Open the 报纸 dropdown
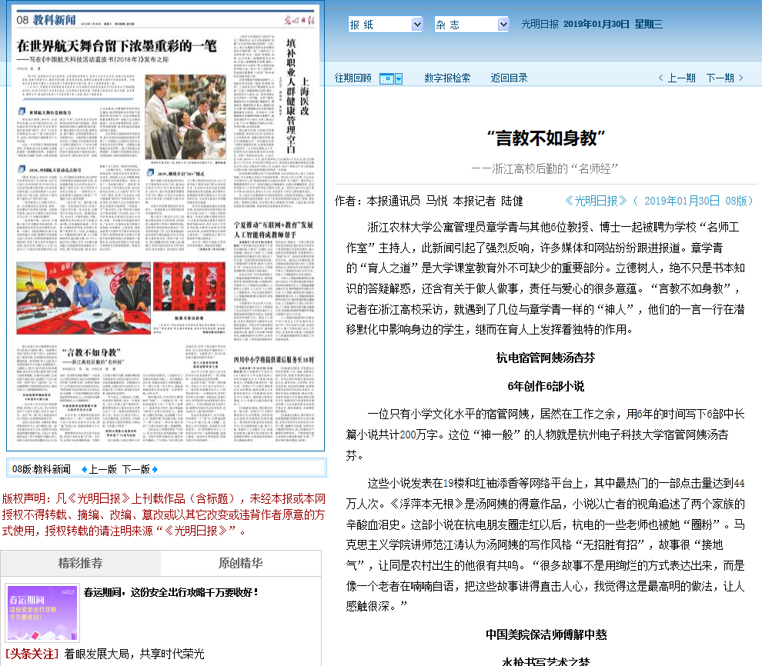Viewport: 762px width, 666px height. tap(386, 25)
